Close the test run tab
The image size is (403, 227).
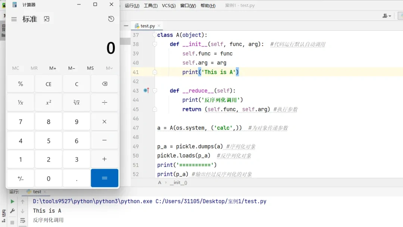click(x=45, y=192)
